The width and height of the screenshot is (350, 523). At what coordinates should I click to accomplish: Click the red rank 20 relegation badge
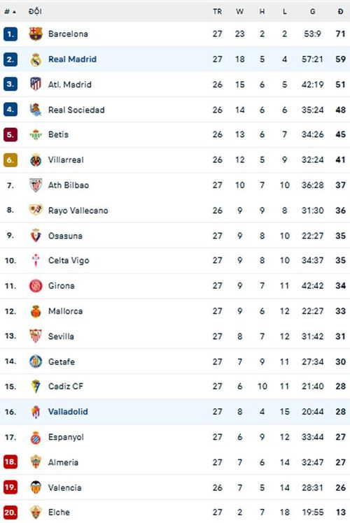pyautogui.click(x=10, y=513)
